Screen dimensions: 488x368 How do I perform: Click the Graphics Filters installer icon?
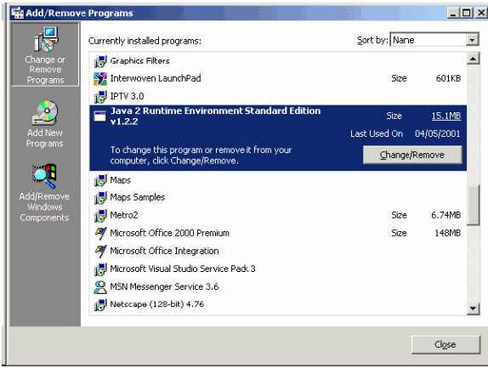[x=100, y=61]
